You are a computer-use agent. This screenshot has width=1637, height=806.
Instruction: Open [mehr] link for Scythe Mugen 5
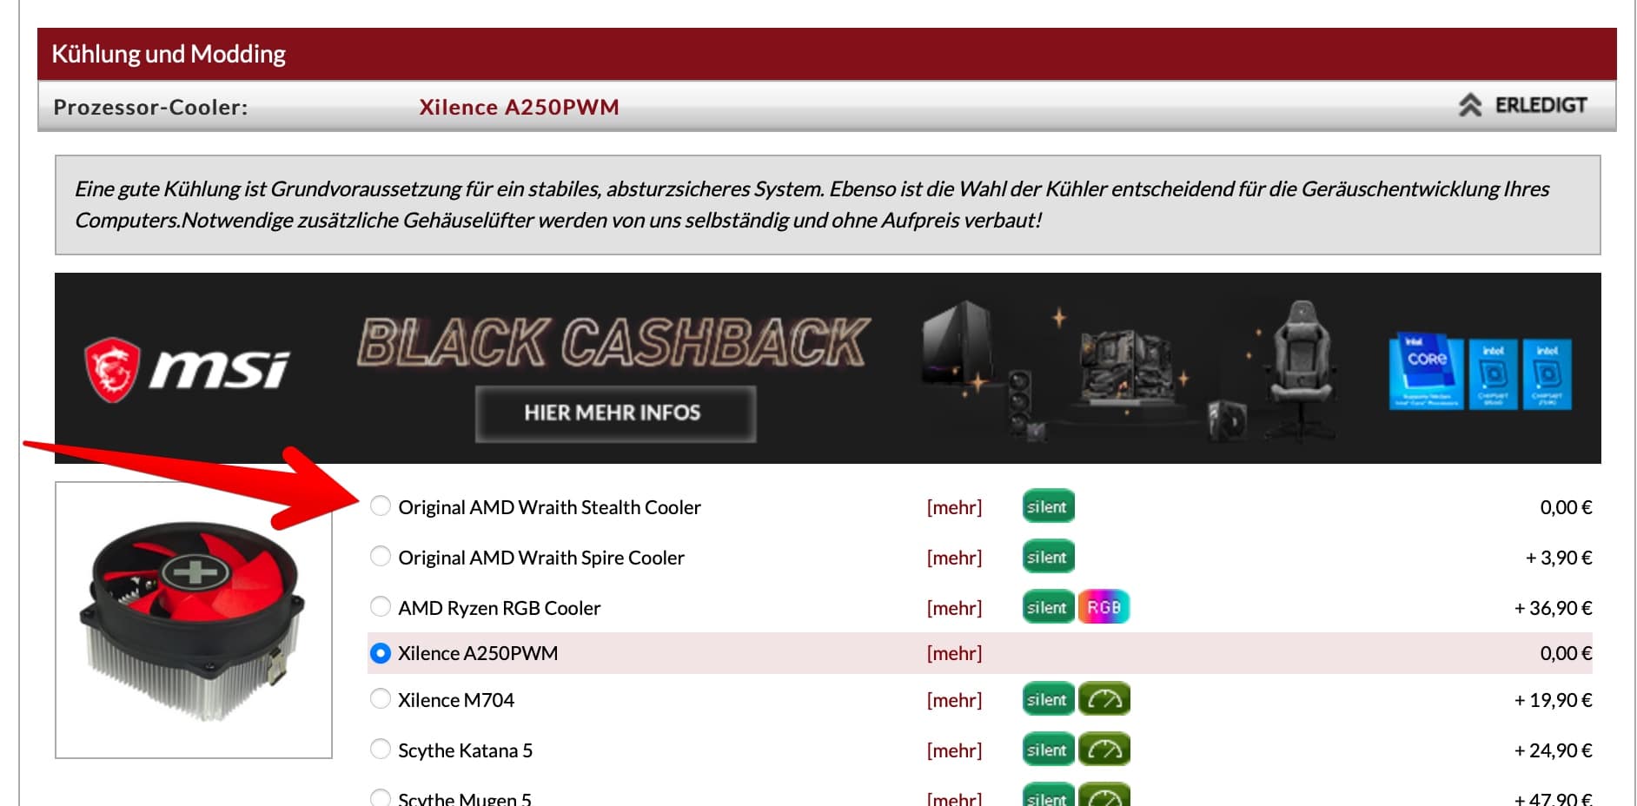[954, 798]
